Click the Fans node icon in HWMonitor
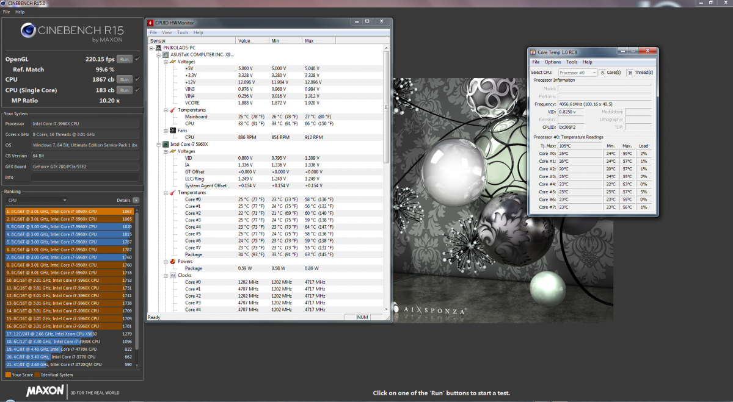Viewport: 733px width, 402px height. (x=173, y=130)
